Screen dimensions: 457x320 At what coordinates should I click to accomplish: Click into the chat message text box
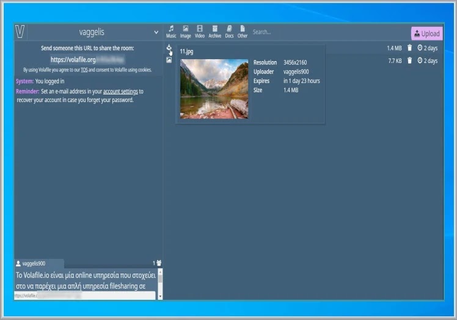[86, 280]
